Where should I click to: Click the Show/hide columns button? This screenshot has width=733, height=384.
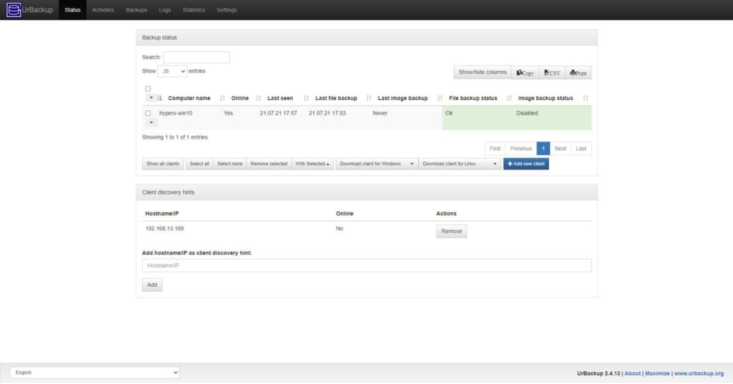coord(482,71)
